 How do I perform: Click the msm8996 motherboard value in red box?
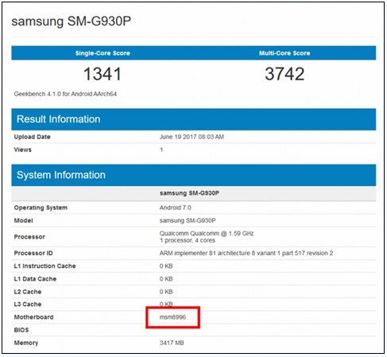pyautogui.click(x=172, y=317)
